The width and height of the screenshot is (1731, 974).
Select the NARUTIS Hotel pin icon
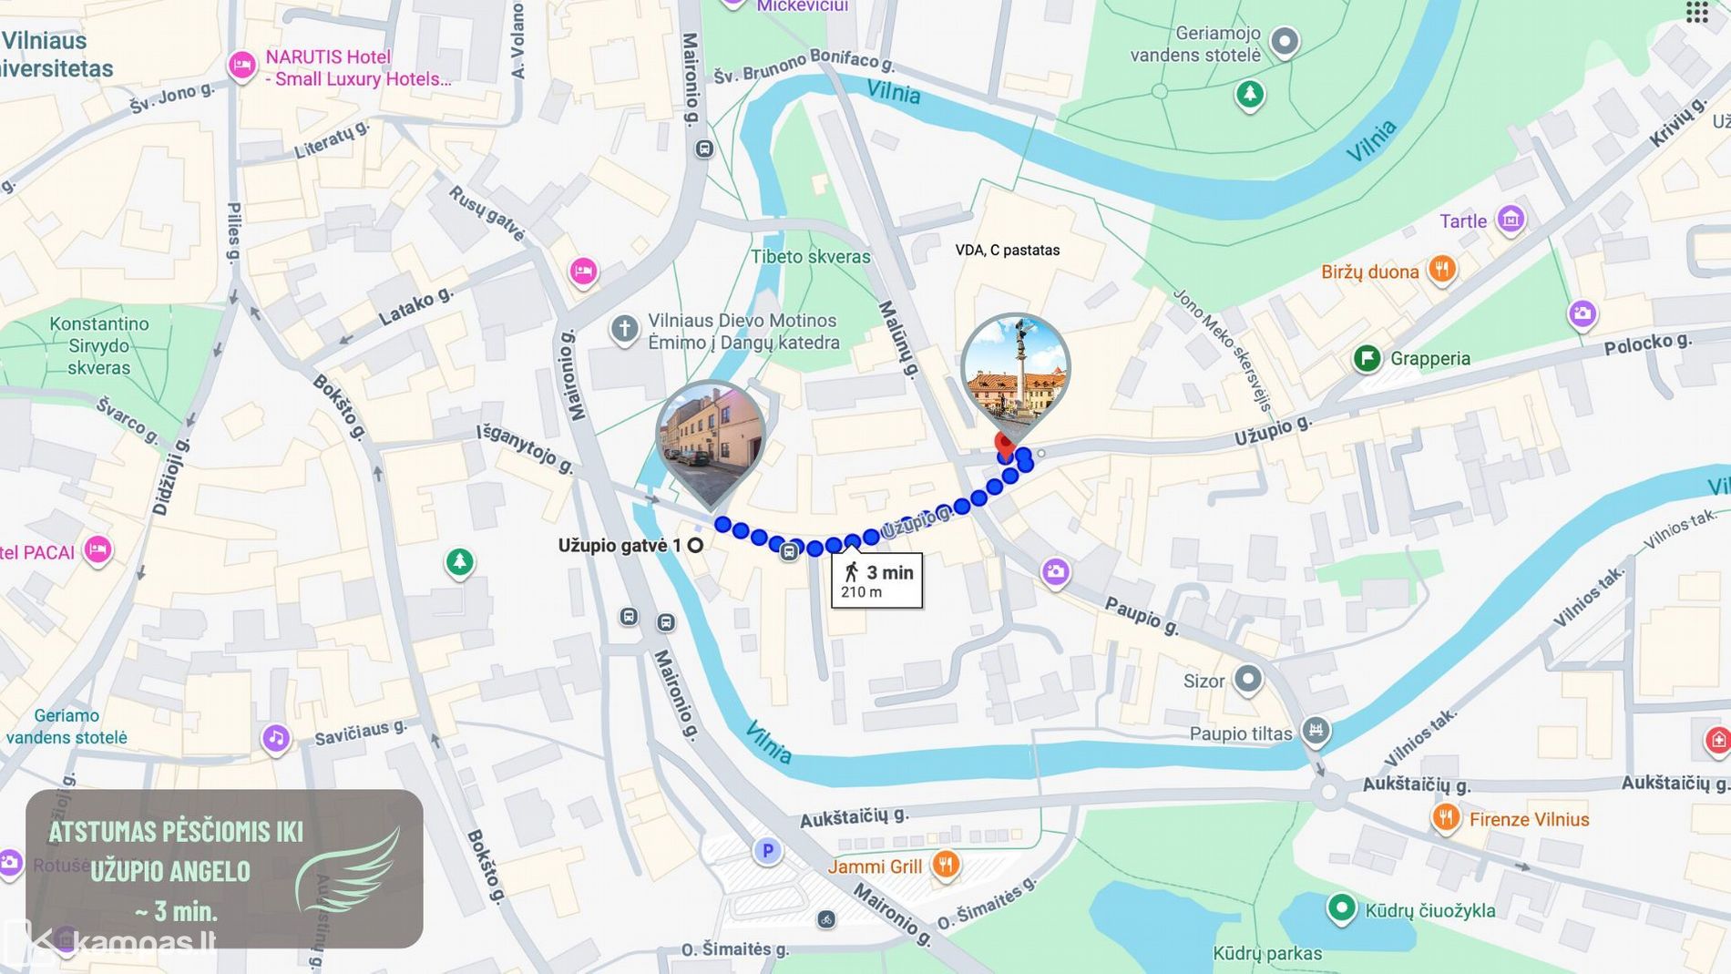(241, 66)
